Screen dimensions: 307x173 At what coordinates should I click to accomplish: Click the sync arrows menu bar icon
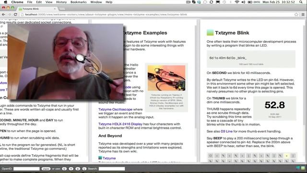click(x=211, y=2)
